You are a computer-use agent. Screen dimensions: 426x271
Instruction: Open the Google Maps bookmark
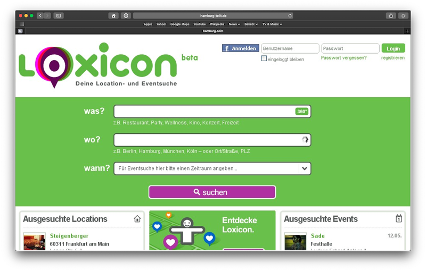click(x=180, y=24)
